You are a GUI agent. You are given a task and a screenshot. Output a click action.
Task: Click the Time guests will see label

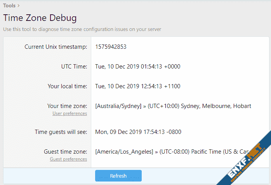point(61,132)
